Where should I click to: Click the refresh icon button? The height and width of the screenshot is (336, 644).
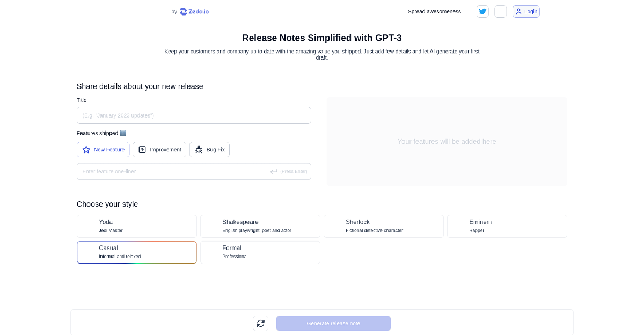click(x=261, y=323)
